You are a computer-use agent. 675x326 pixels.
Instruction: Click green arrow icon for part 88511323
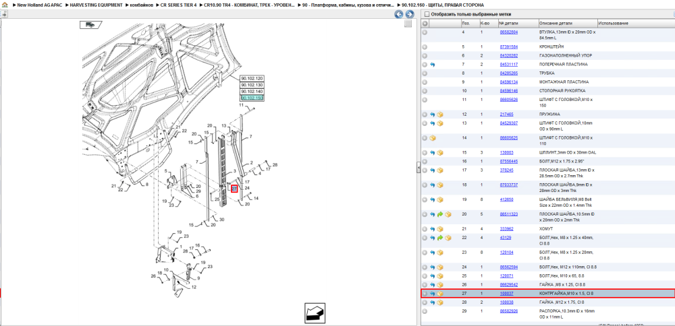click(440, 214)
